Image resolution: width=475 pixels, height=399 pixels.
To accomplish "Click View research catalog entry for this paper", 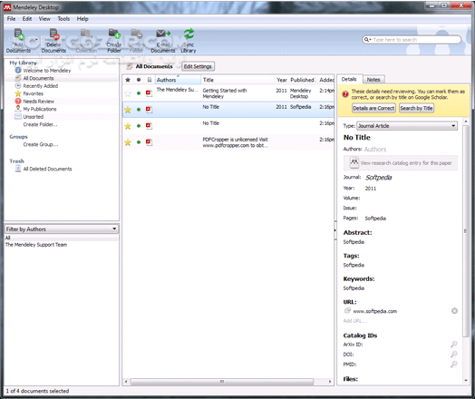I will [401, 163].
